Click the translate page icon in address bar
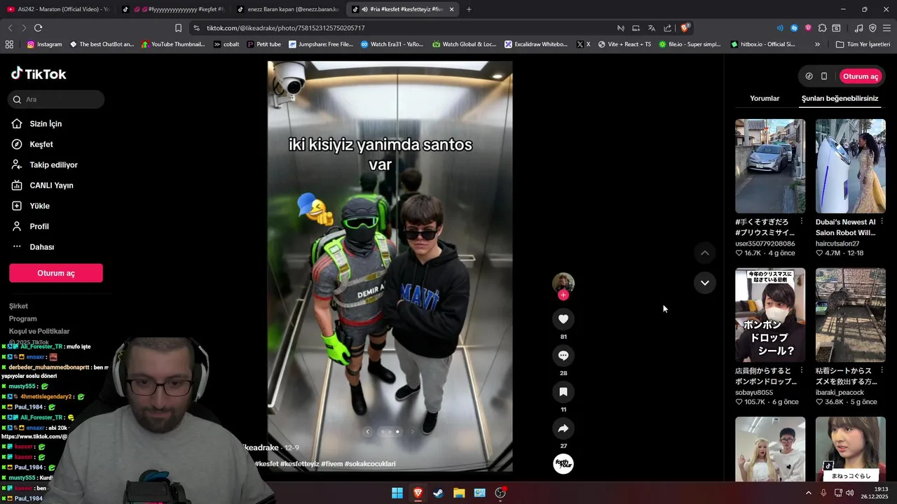This screenshot has width=897, height=504. pyautogui.click(x=651, y=28)
